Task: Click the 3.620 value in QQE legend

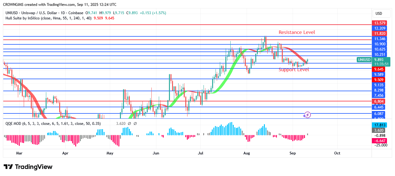Action: coord(121,124)
